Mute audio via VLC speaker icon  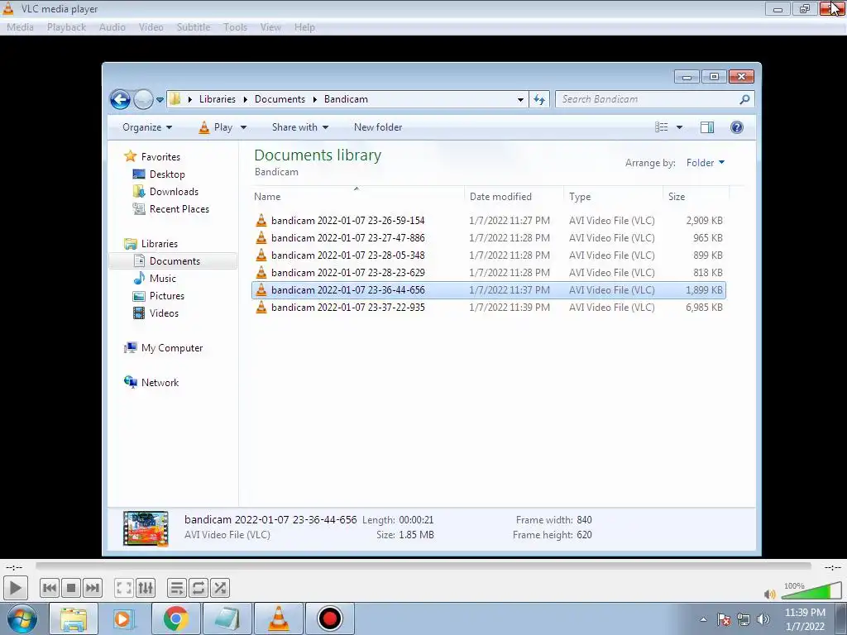click(770, 594)
